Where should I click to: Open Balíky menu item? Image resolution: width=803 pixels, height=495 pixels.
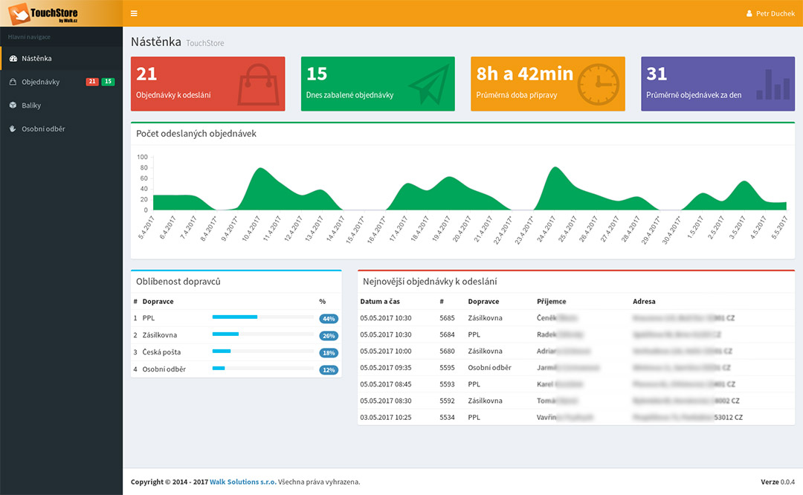click(62, 106)
